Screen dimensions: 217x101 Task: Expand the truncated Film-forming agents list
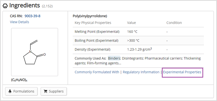coord(104,63)
